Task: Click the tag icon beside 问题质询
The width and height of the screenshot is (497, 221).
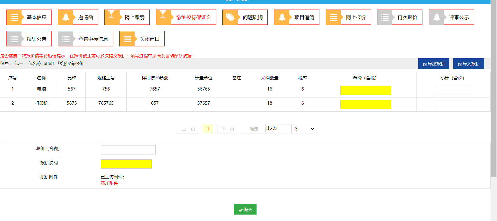Action: click(x=230, y=17)
